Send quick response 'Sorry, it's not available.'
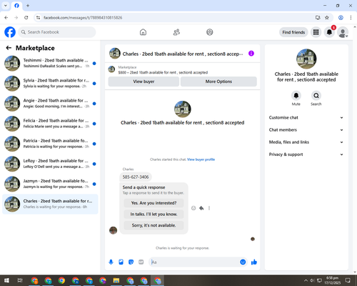 point(154,225)
